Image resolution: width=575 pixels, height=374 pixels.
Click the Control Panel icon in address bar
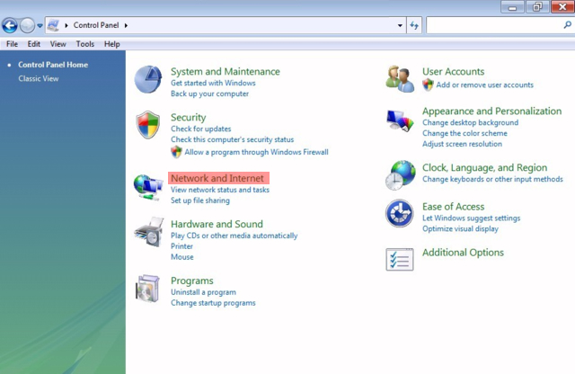click(54, 25)
